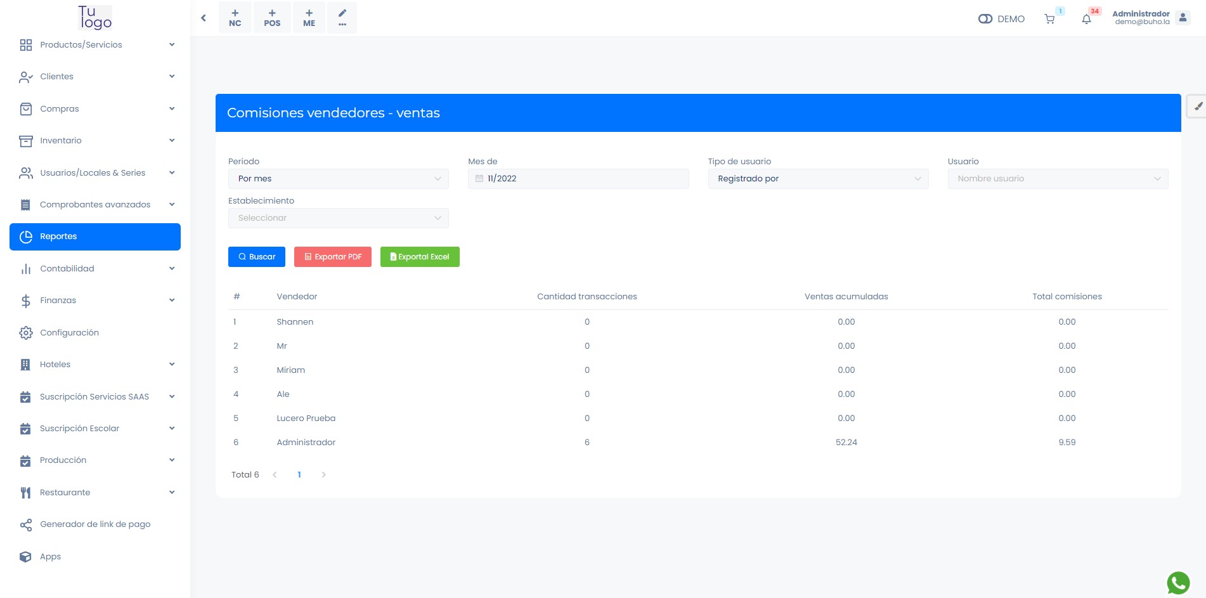Toggle the DEMO switch
The height and width of the screenshot is (598, 1206).
[x=985, y=19]
